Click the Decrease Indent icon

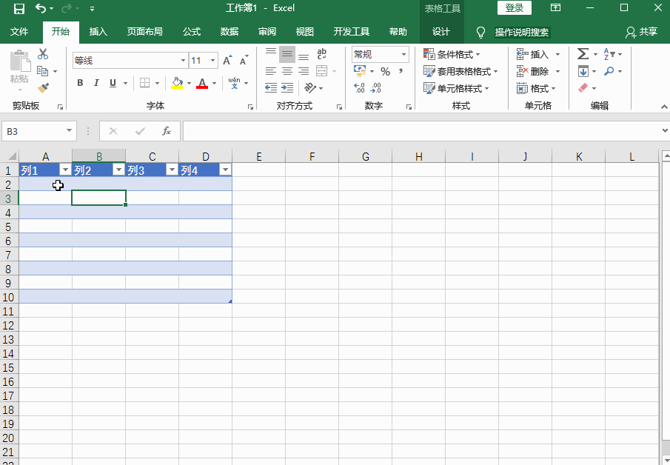click(271, 88)
